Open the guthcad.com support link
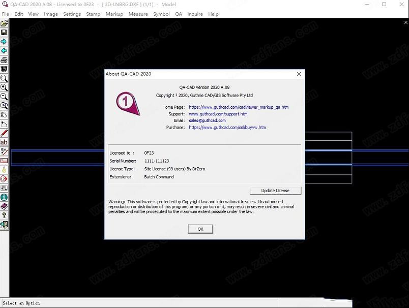 coord(218,114)
